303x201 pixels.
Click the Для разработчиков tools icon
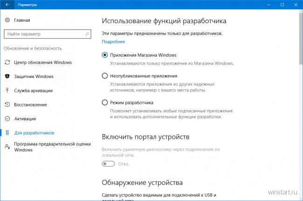[x=7, y=133]
